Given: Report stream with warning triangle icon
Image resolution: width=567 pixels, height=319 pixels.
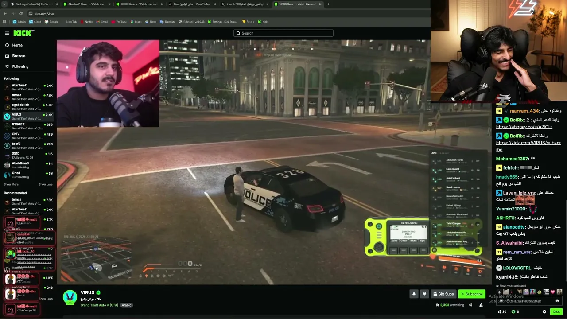Looking at the screenshot, I should [481, 305].
